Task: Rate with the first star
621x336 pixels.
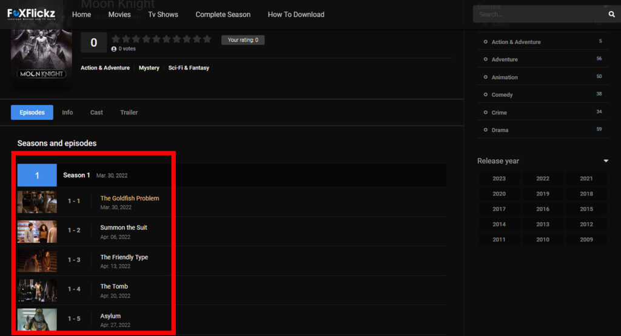Action: pos(116,39)
